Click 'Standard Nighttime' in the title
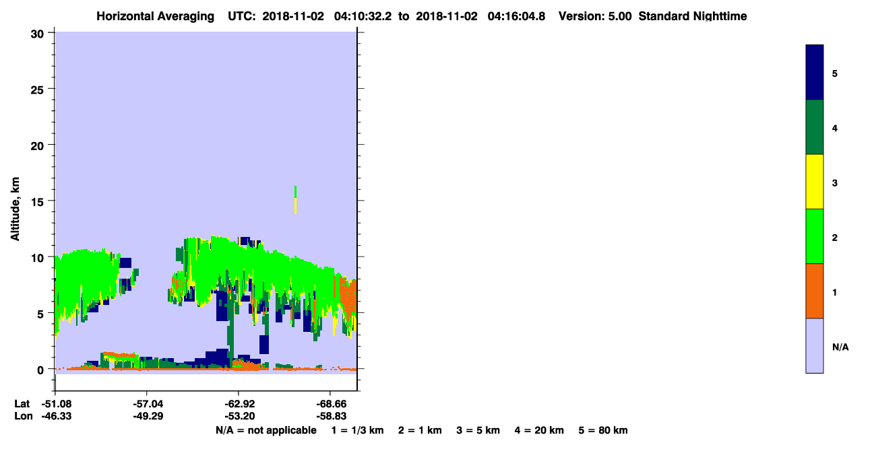Screen dimensions: 876x449 pyautogui.click(x=692, y=16)
